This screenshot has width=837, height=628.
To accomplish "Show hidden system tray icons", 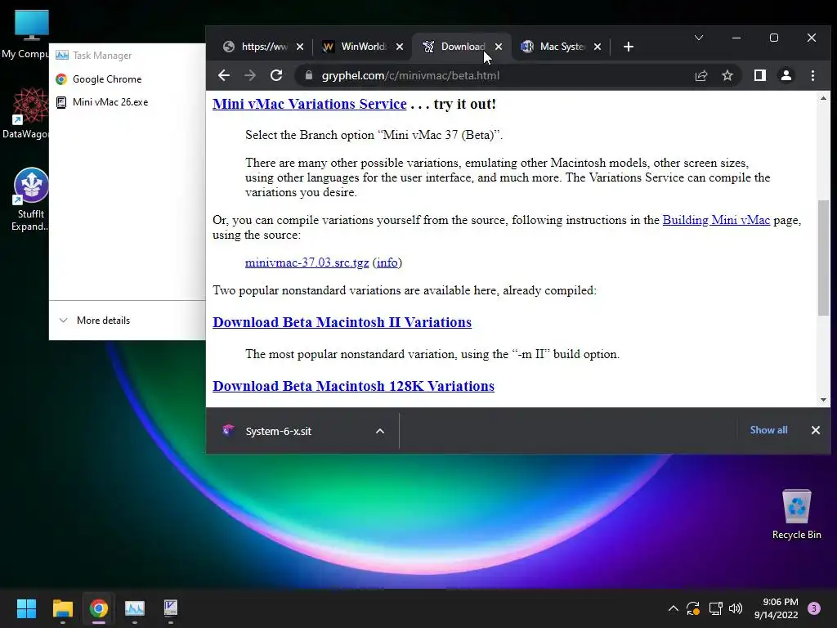I will (674, 608).
